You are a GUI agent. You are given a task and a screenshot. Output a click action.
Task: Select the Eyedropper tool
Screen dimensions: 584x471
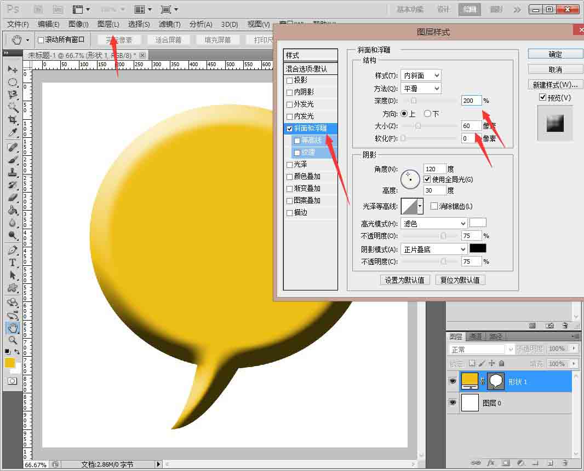point(13,132)
